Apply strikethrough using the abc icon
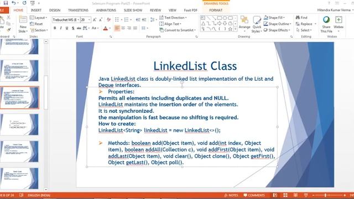This screenshot has width=354, height=199. coord(79,28)
